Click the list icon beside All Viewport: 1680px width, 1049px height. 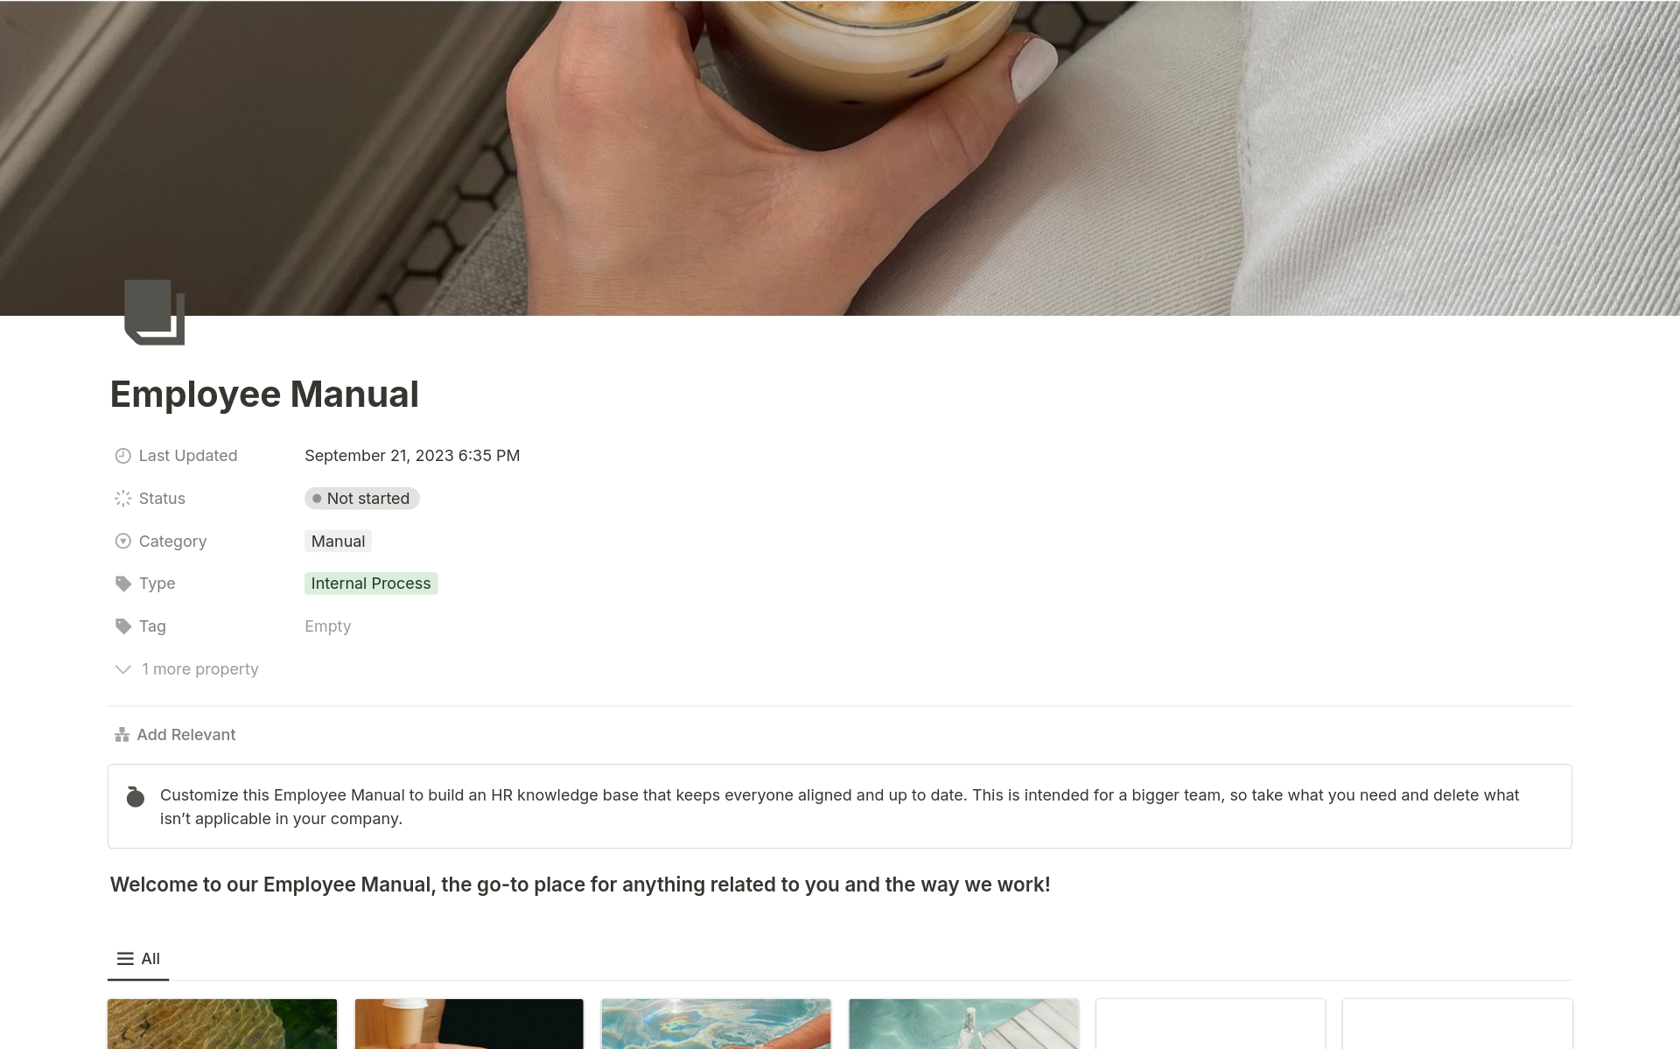coord(126,959)
